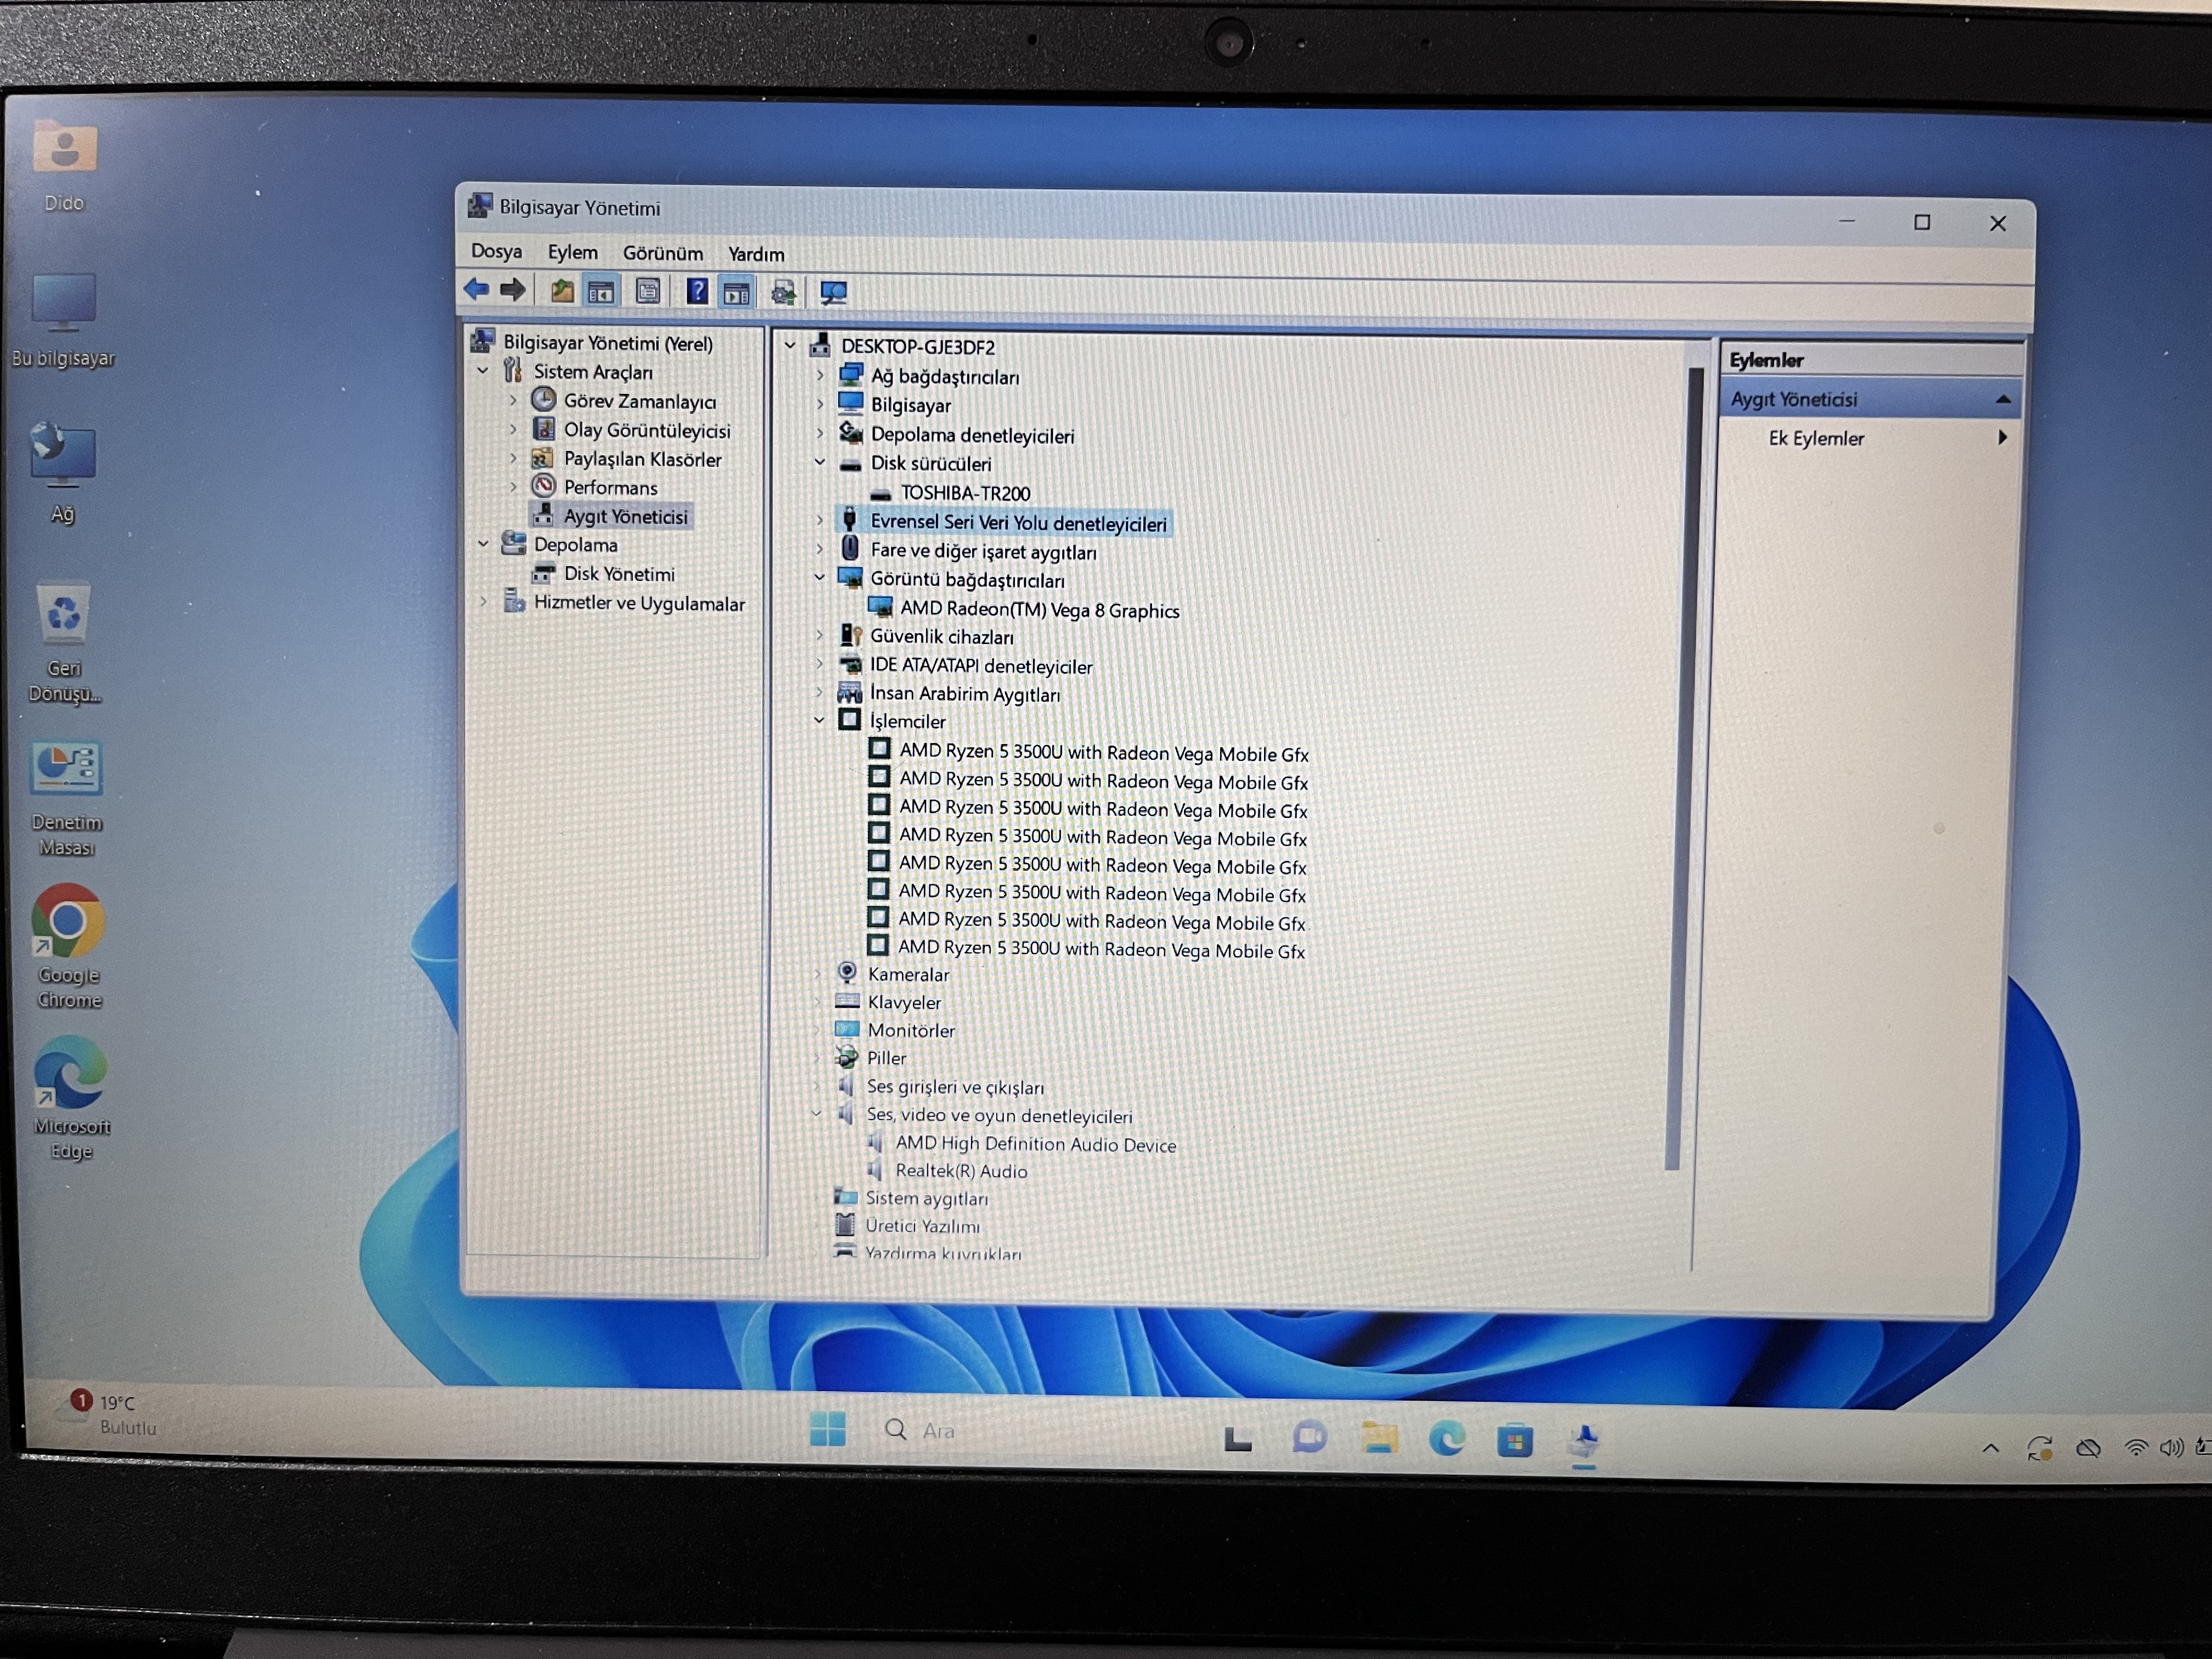This screenshot has height=1659, width=2212.
Task: Select the TOSHIBA-TR200 disk drive
Action: point(965,493)
